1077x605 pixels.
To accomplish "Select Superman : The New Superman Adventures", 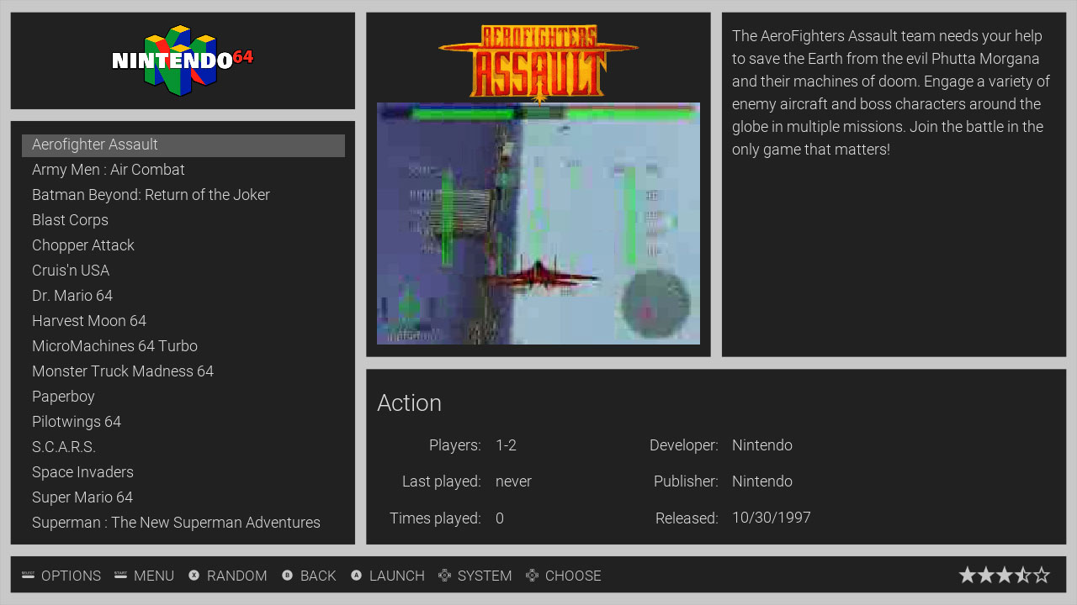I will pos(183,523).
